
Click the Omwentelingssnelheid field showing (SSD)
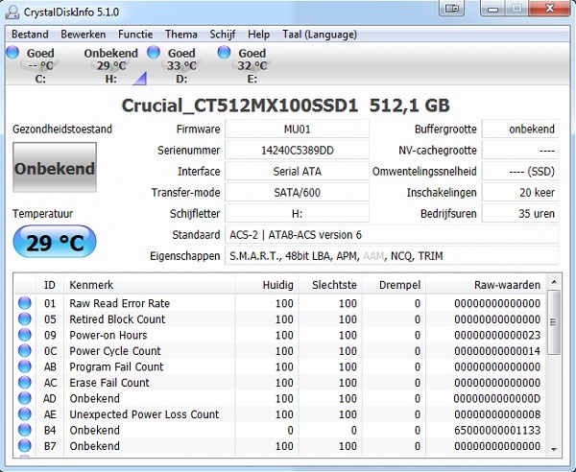[520, 172]
